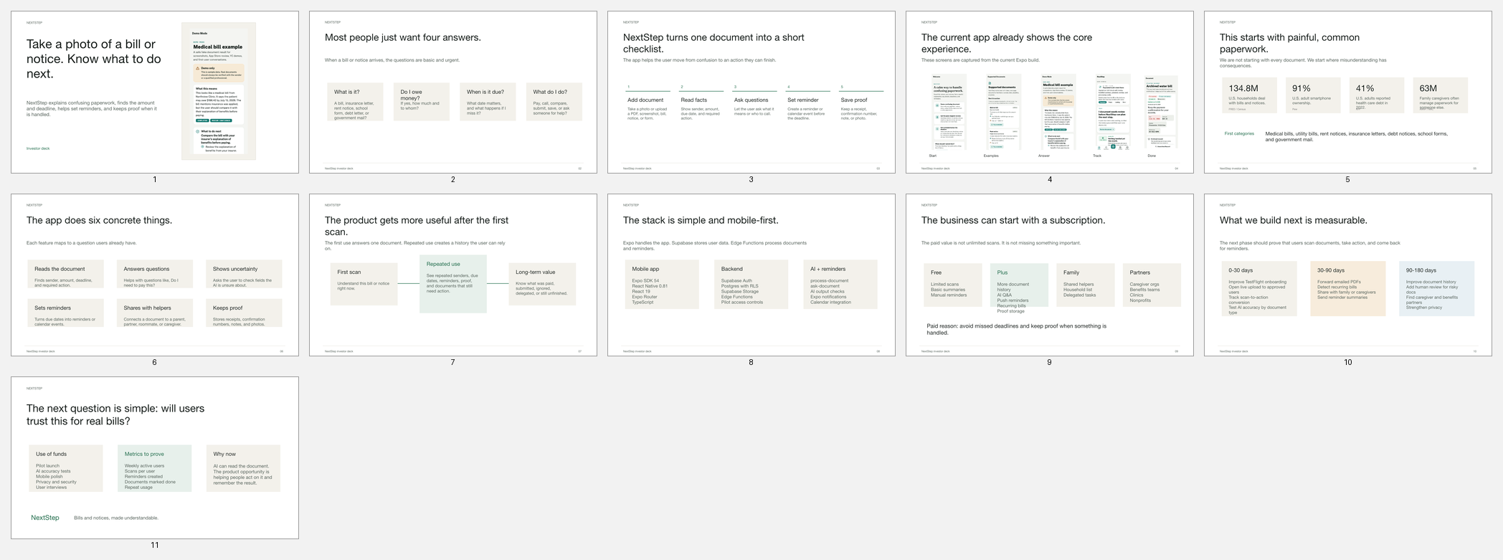
Task: Open the 'current app already shows the core experience' slide
Action: point(1050,92)
